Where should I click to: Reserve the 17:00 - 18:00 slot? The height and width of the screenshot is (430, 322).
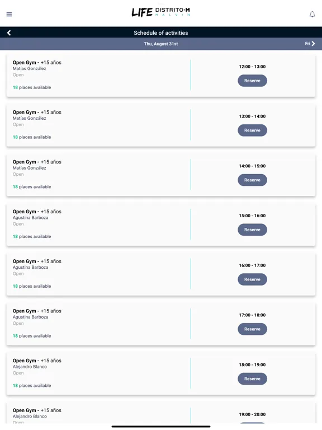coord(252,329)
